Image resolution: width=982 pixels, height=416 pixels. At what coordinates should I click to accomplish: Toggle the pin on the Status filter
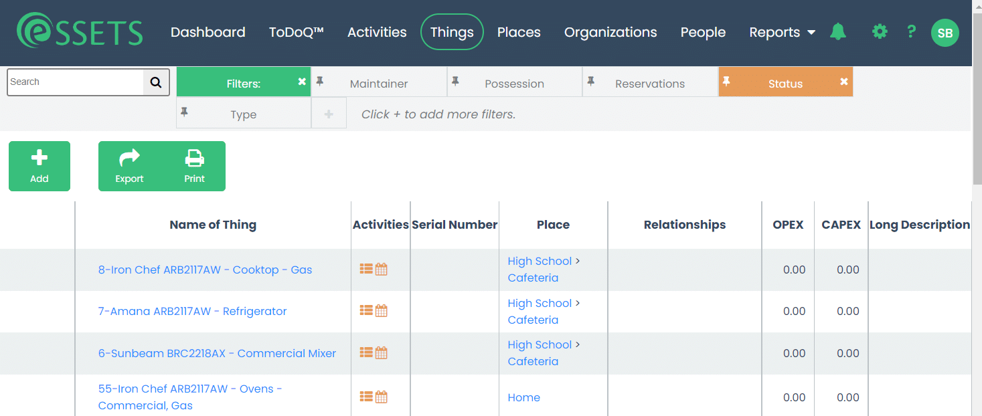(727, 81)
